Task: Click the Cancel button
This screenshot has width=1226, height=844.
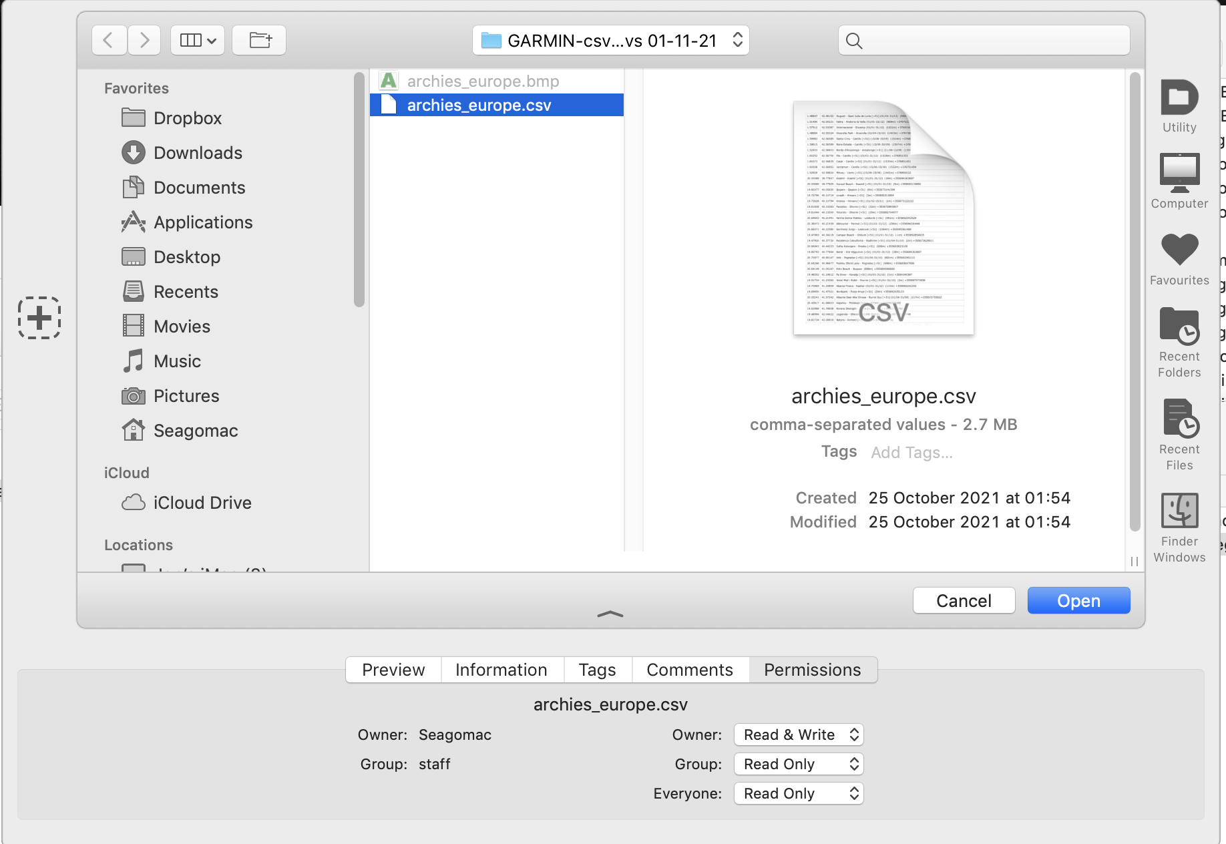Action: click(x=964, y=601)
